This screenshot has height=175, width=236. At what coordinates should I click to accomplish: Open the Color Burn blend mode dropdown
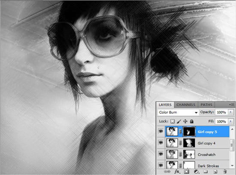point(178,112)
